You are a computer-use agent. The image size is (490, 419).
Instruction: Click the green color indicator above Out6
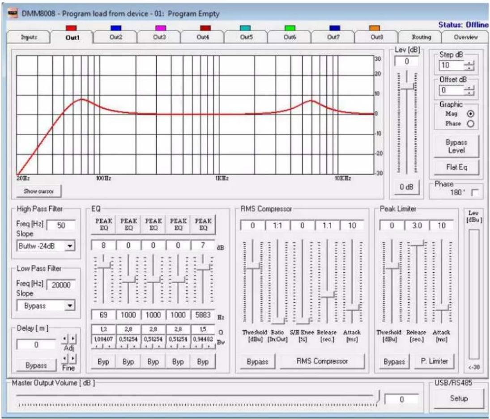290,28
